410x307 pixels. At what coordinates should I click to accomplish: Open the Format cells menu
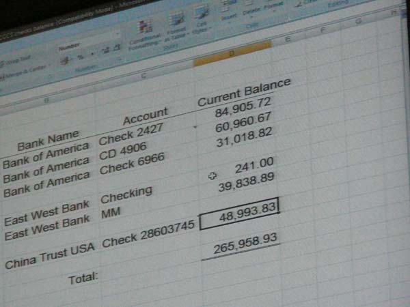pyautogui.click(x=273, y=5)
